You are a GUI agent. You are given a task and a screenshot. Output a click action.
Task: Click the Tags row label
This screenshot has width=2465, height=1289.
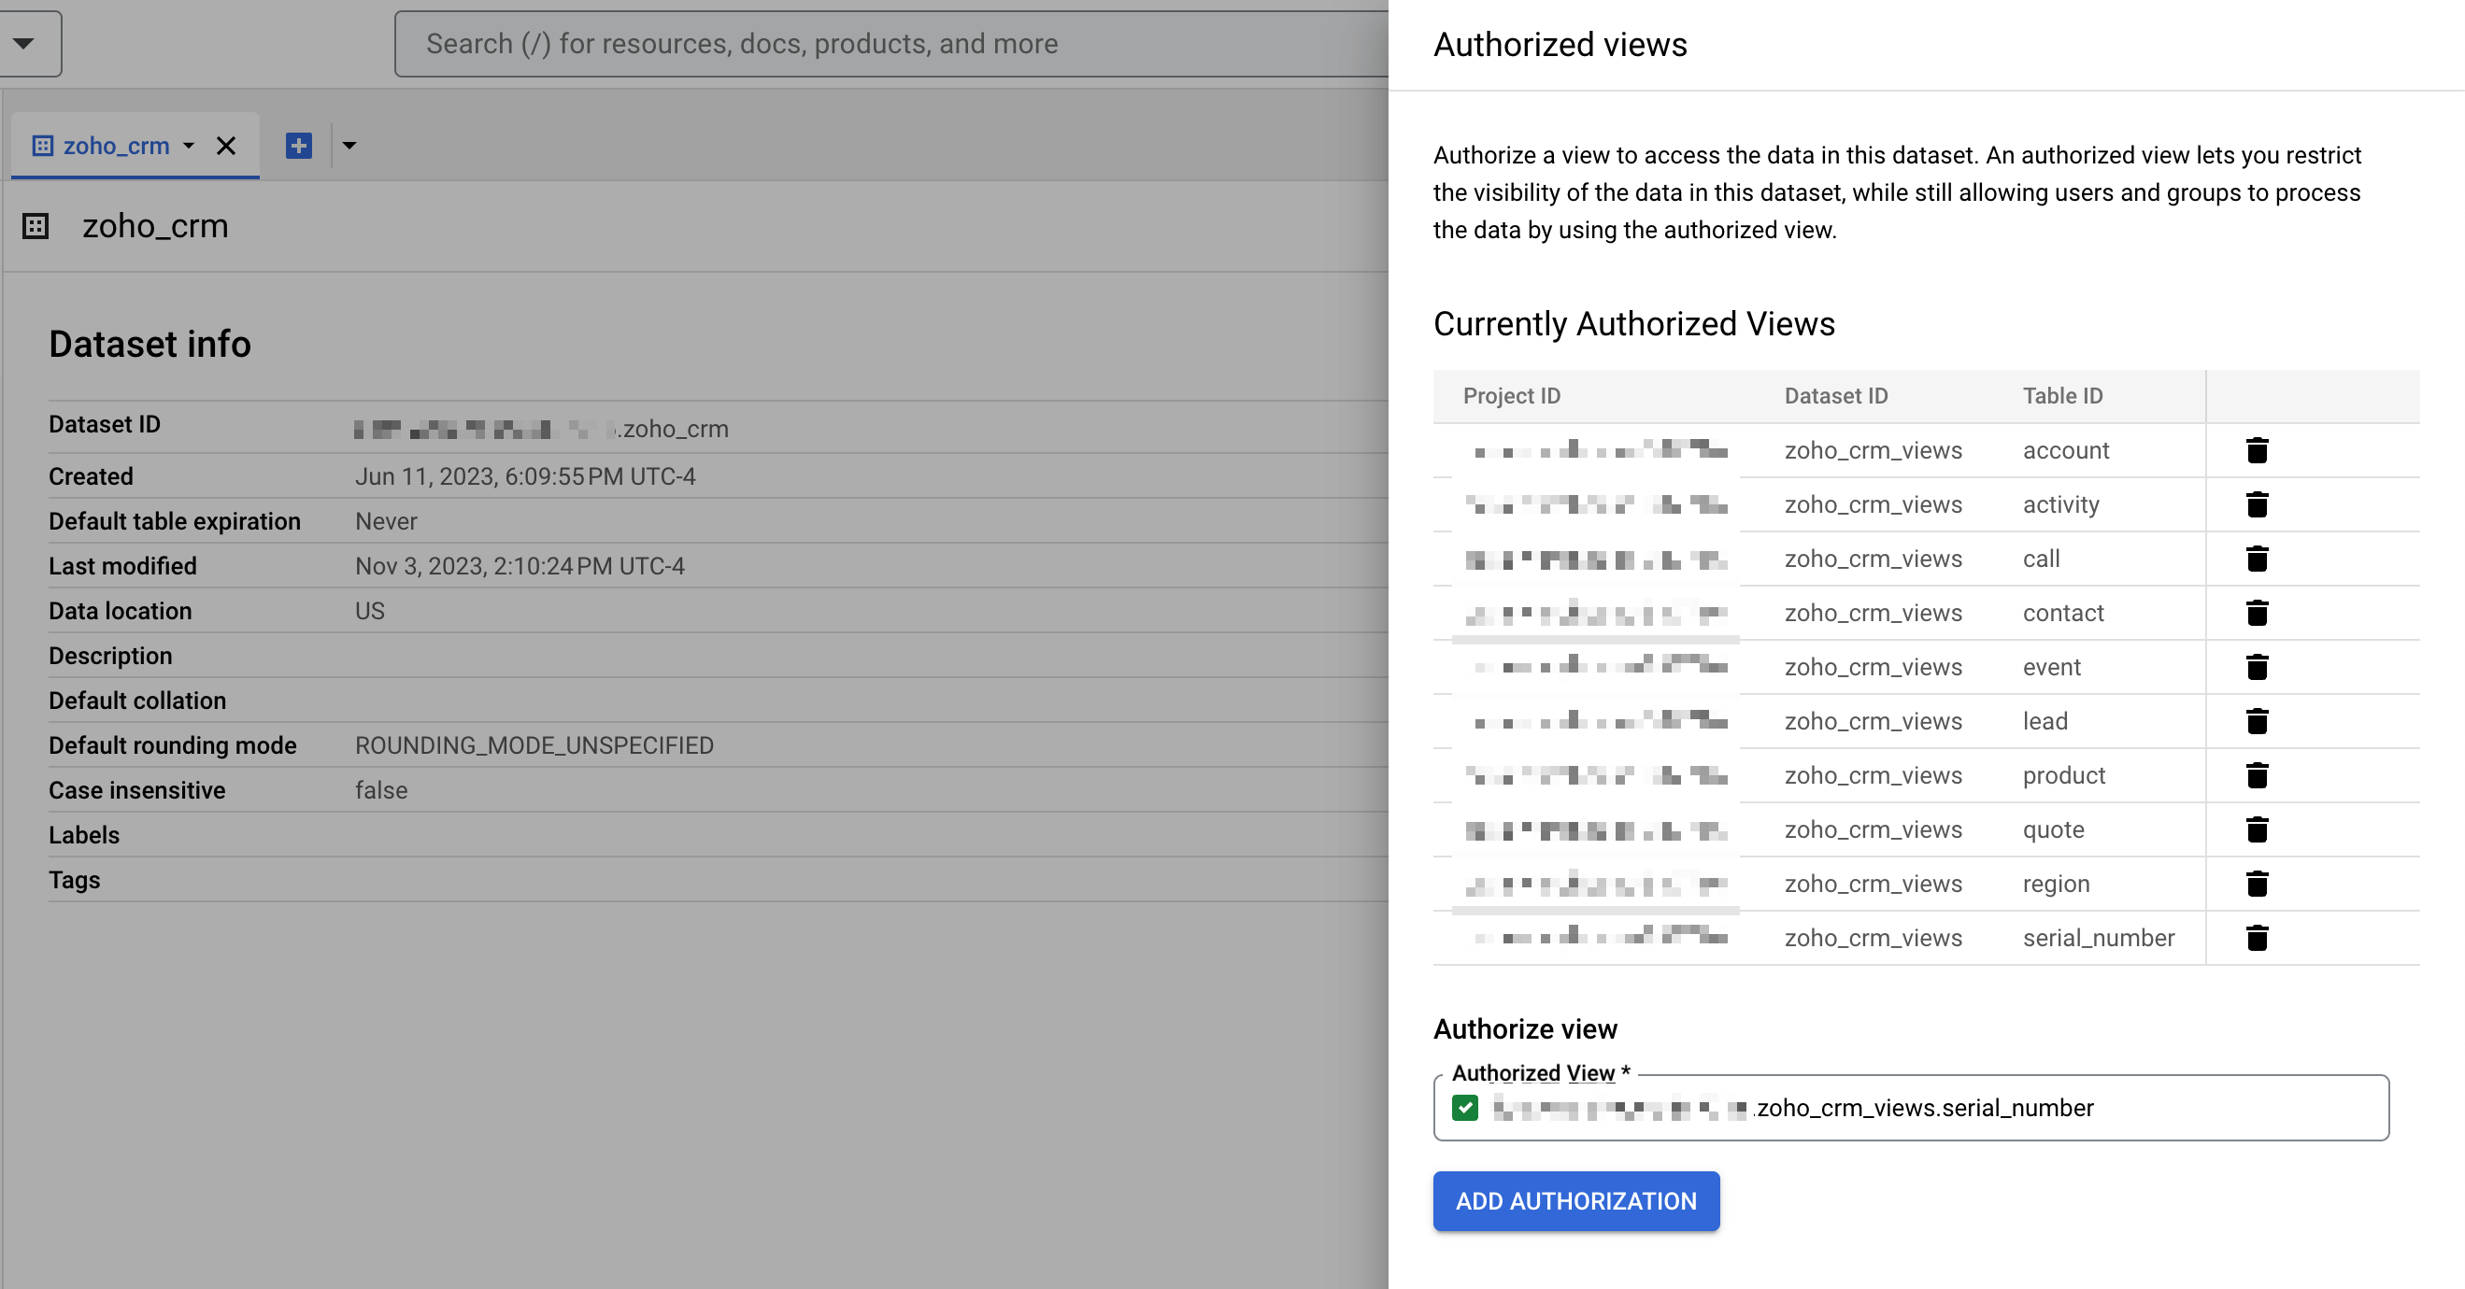tap(75, 880)
